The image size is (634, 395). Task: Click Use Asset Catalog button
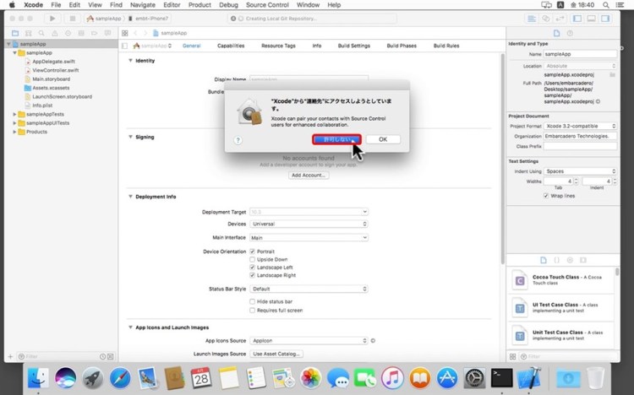pyautogui.click(x=276, y=354)
